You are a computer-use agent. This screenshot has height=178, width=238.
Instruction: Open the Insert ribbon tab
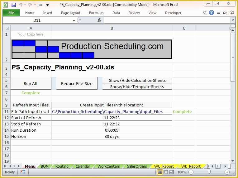point(48,13)
